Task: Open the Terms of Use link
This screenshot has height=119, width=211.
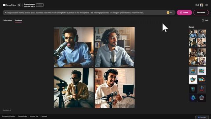Action: pos(34,116)
